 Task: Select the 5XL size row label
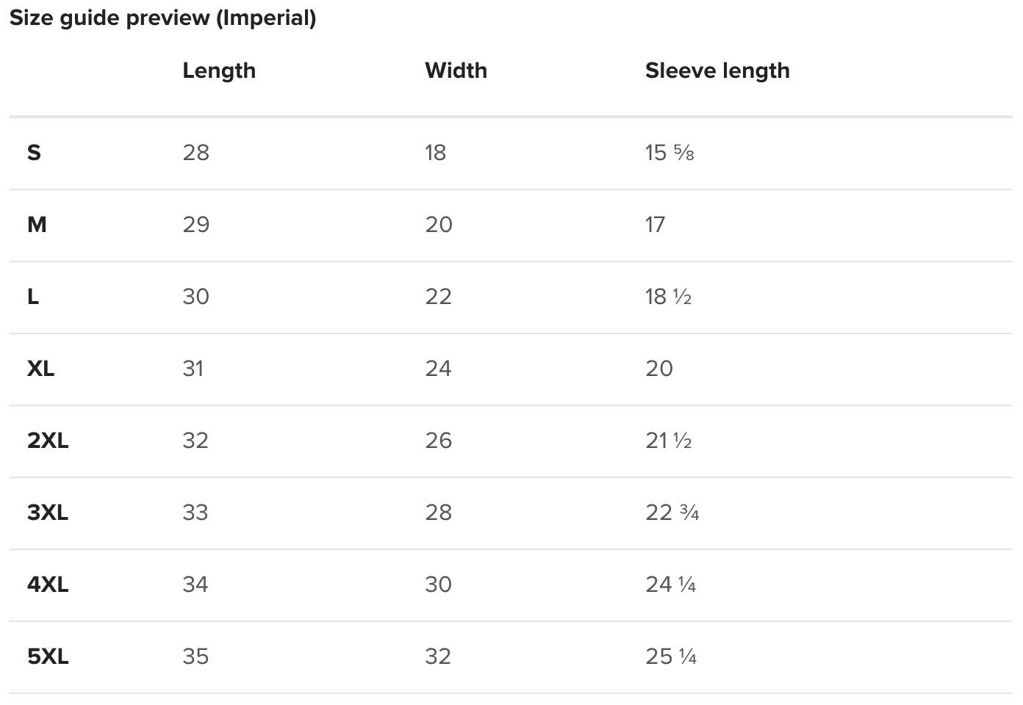point(48,657)
